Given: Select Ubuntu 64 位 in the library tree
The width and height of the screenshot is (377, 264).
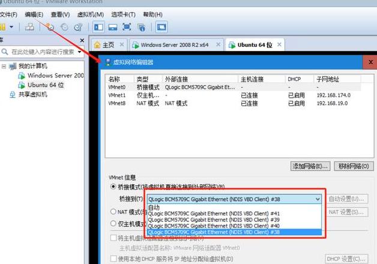Looking at the screenshot, I should click(x=46, y=85).
